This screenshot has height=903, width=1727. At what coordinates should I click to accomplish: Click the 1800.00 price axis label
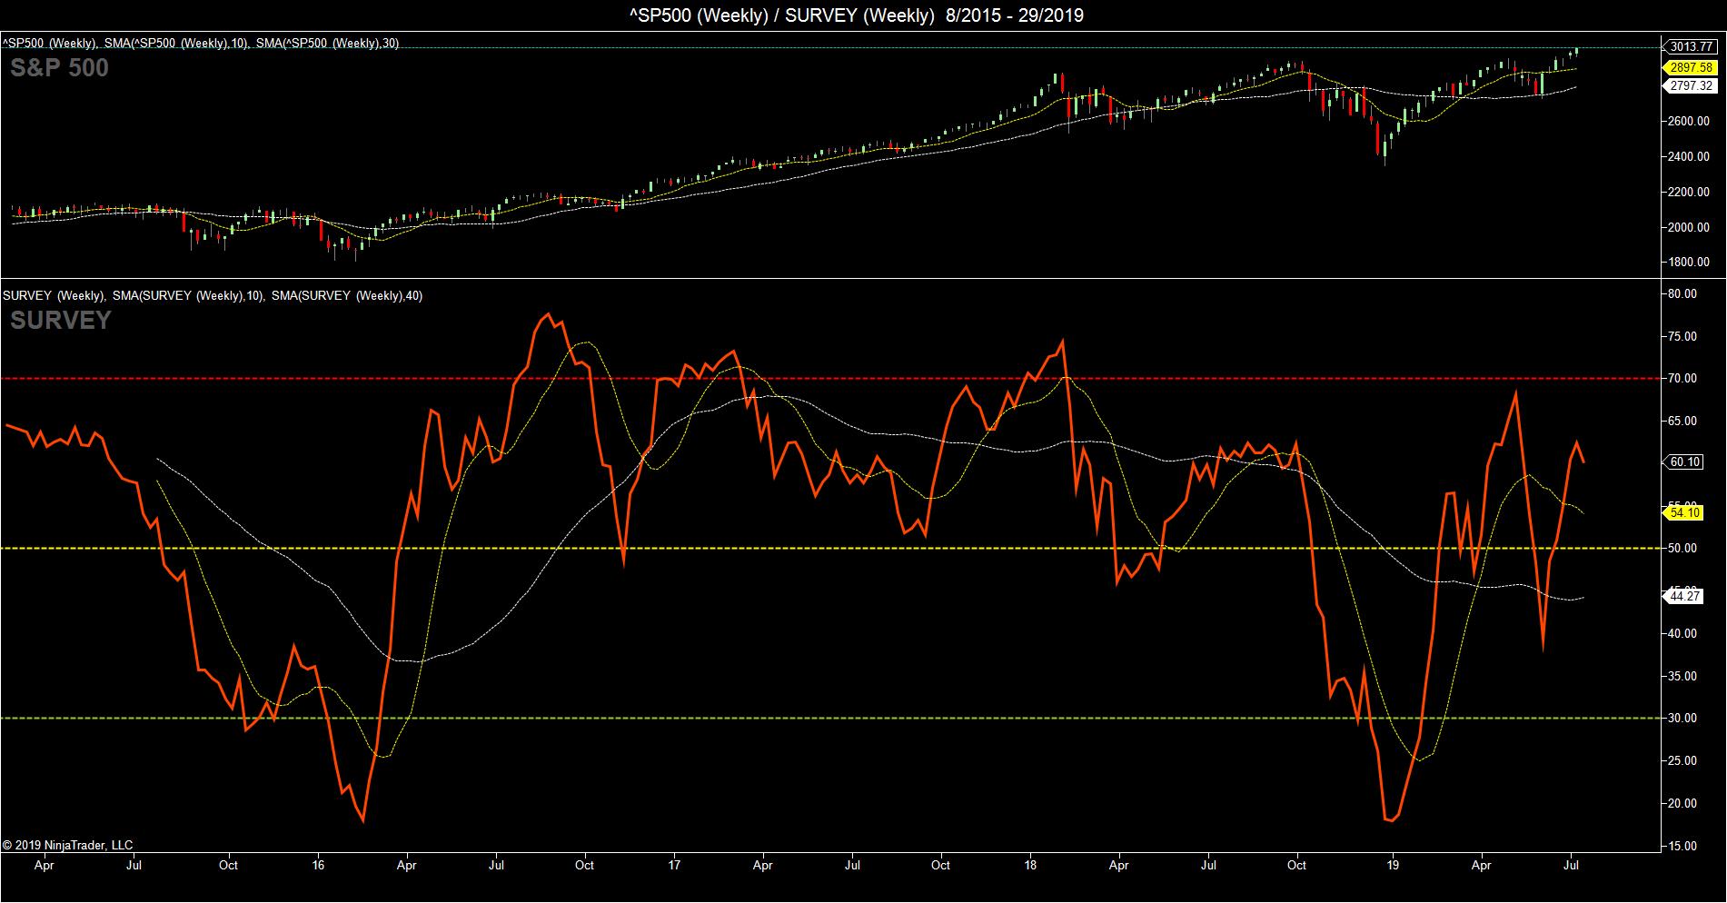[1691, 263]
